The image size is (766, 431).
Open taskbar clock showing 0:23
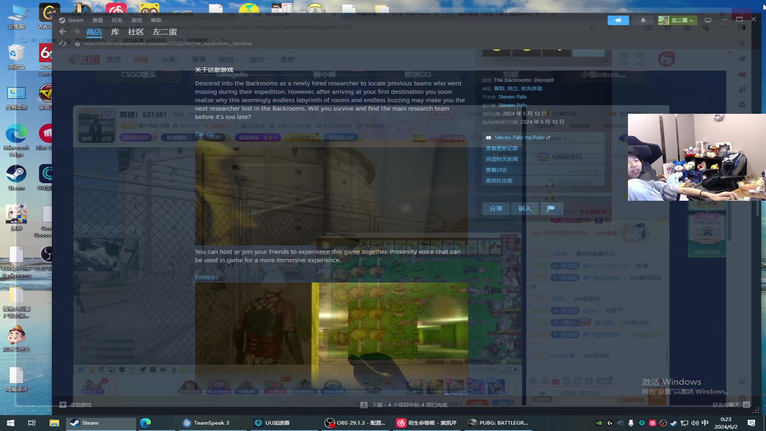point(726,423)
